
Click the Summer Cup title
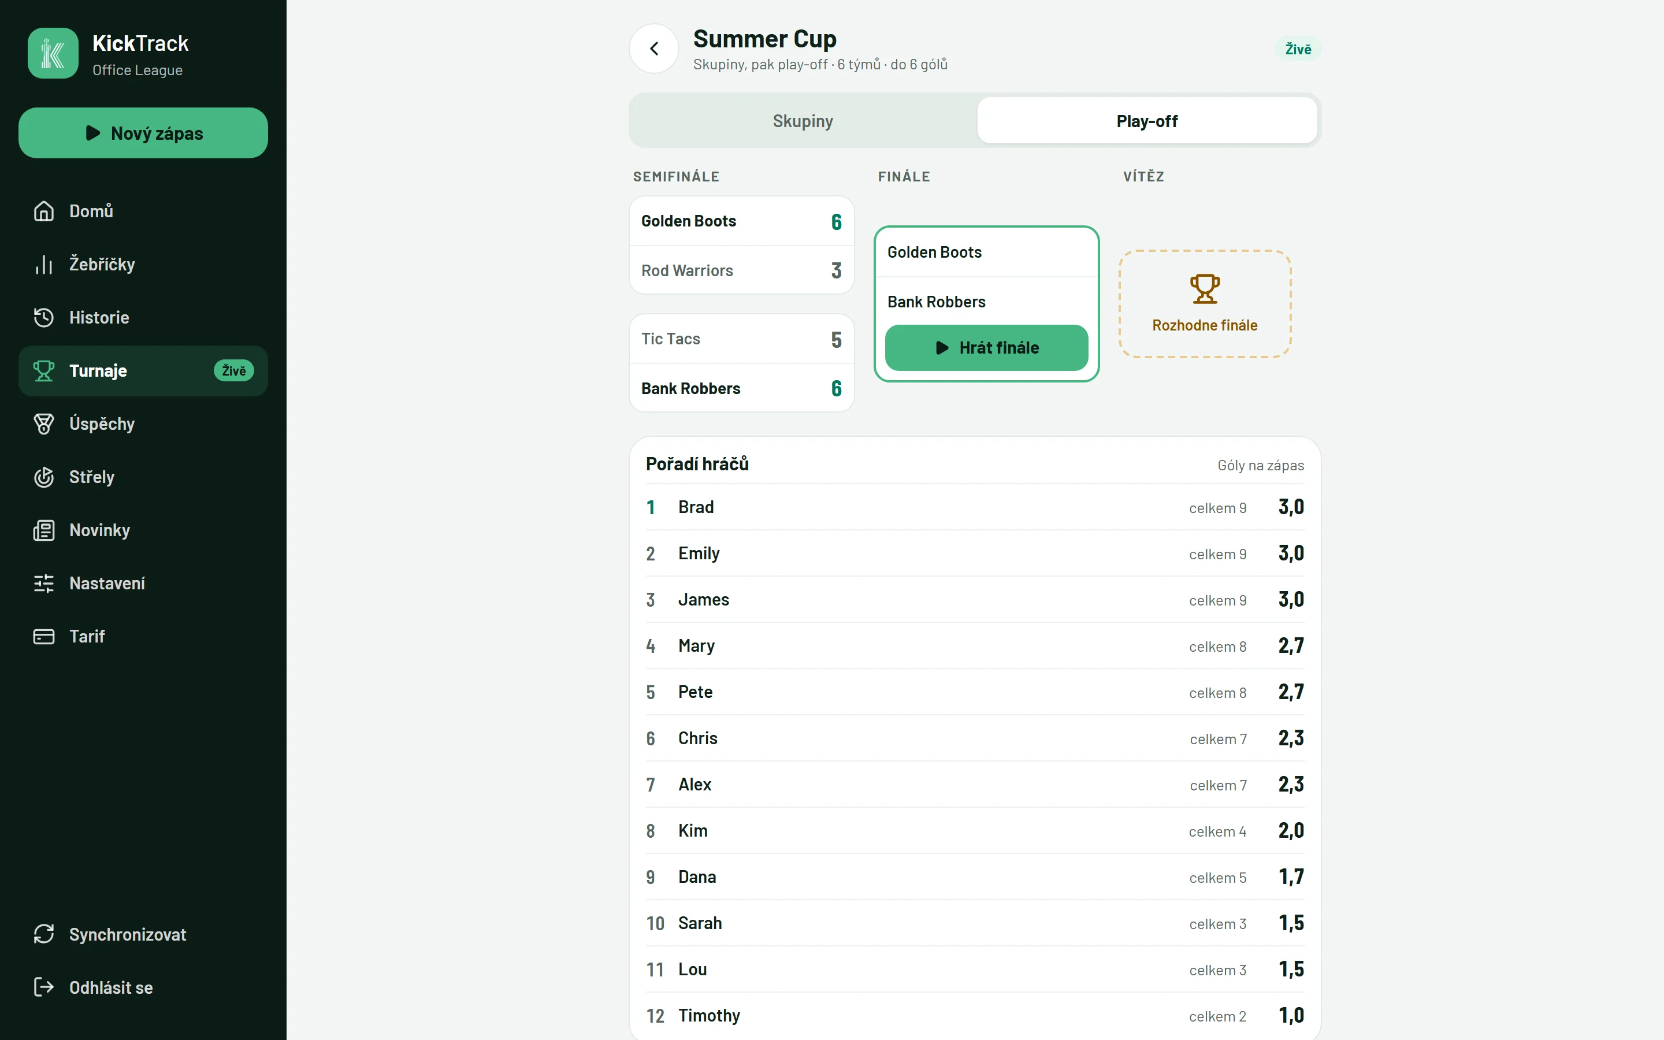764,39
